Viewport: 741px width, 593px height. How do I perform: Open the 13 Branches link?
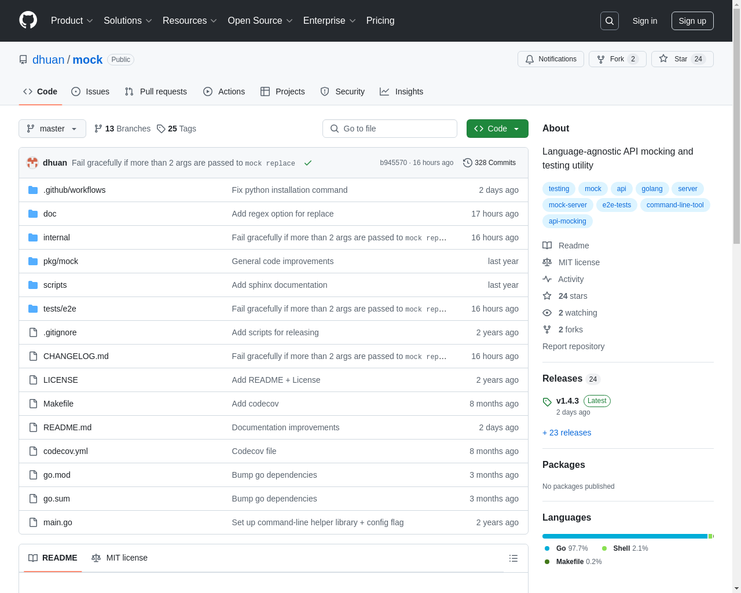point(122,129)
